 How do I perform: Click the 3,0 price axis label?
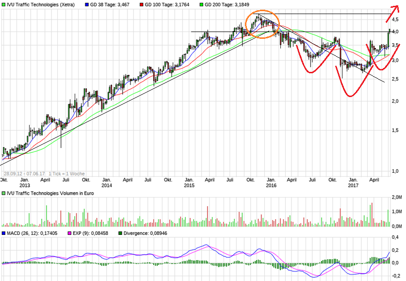coord(395,60)
